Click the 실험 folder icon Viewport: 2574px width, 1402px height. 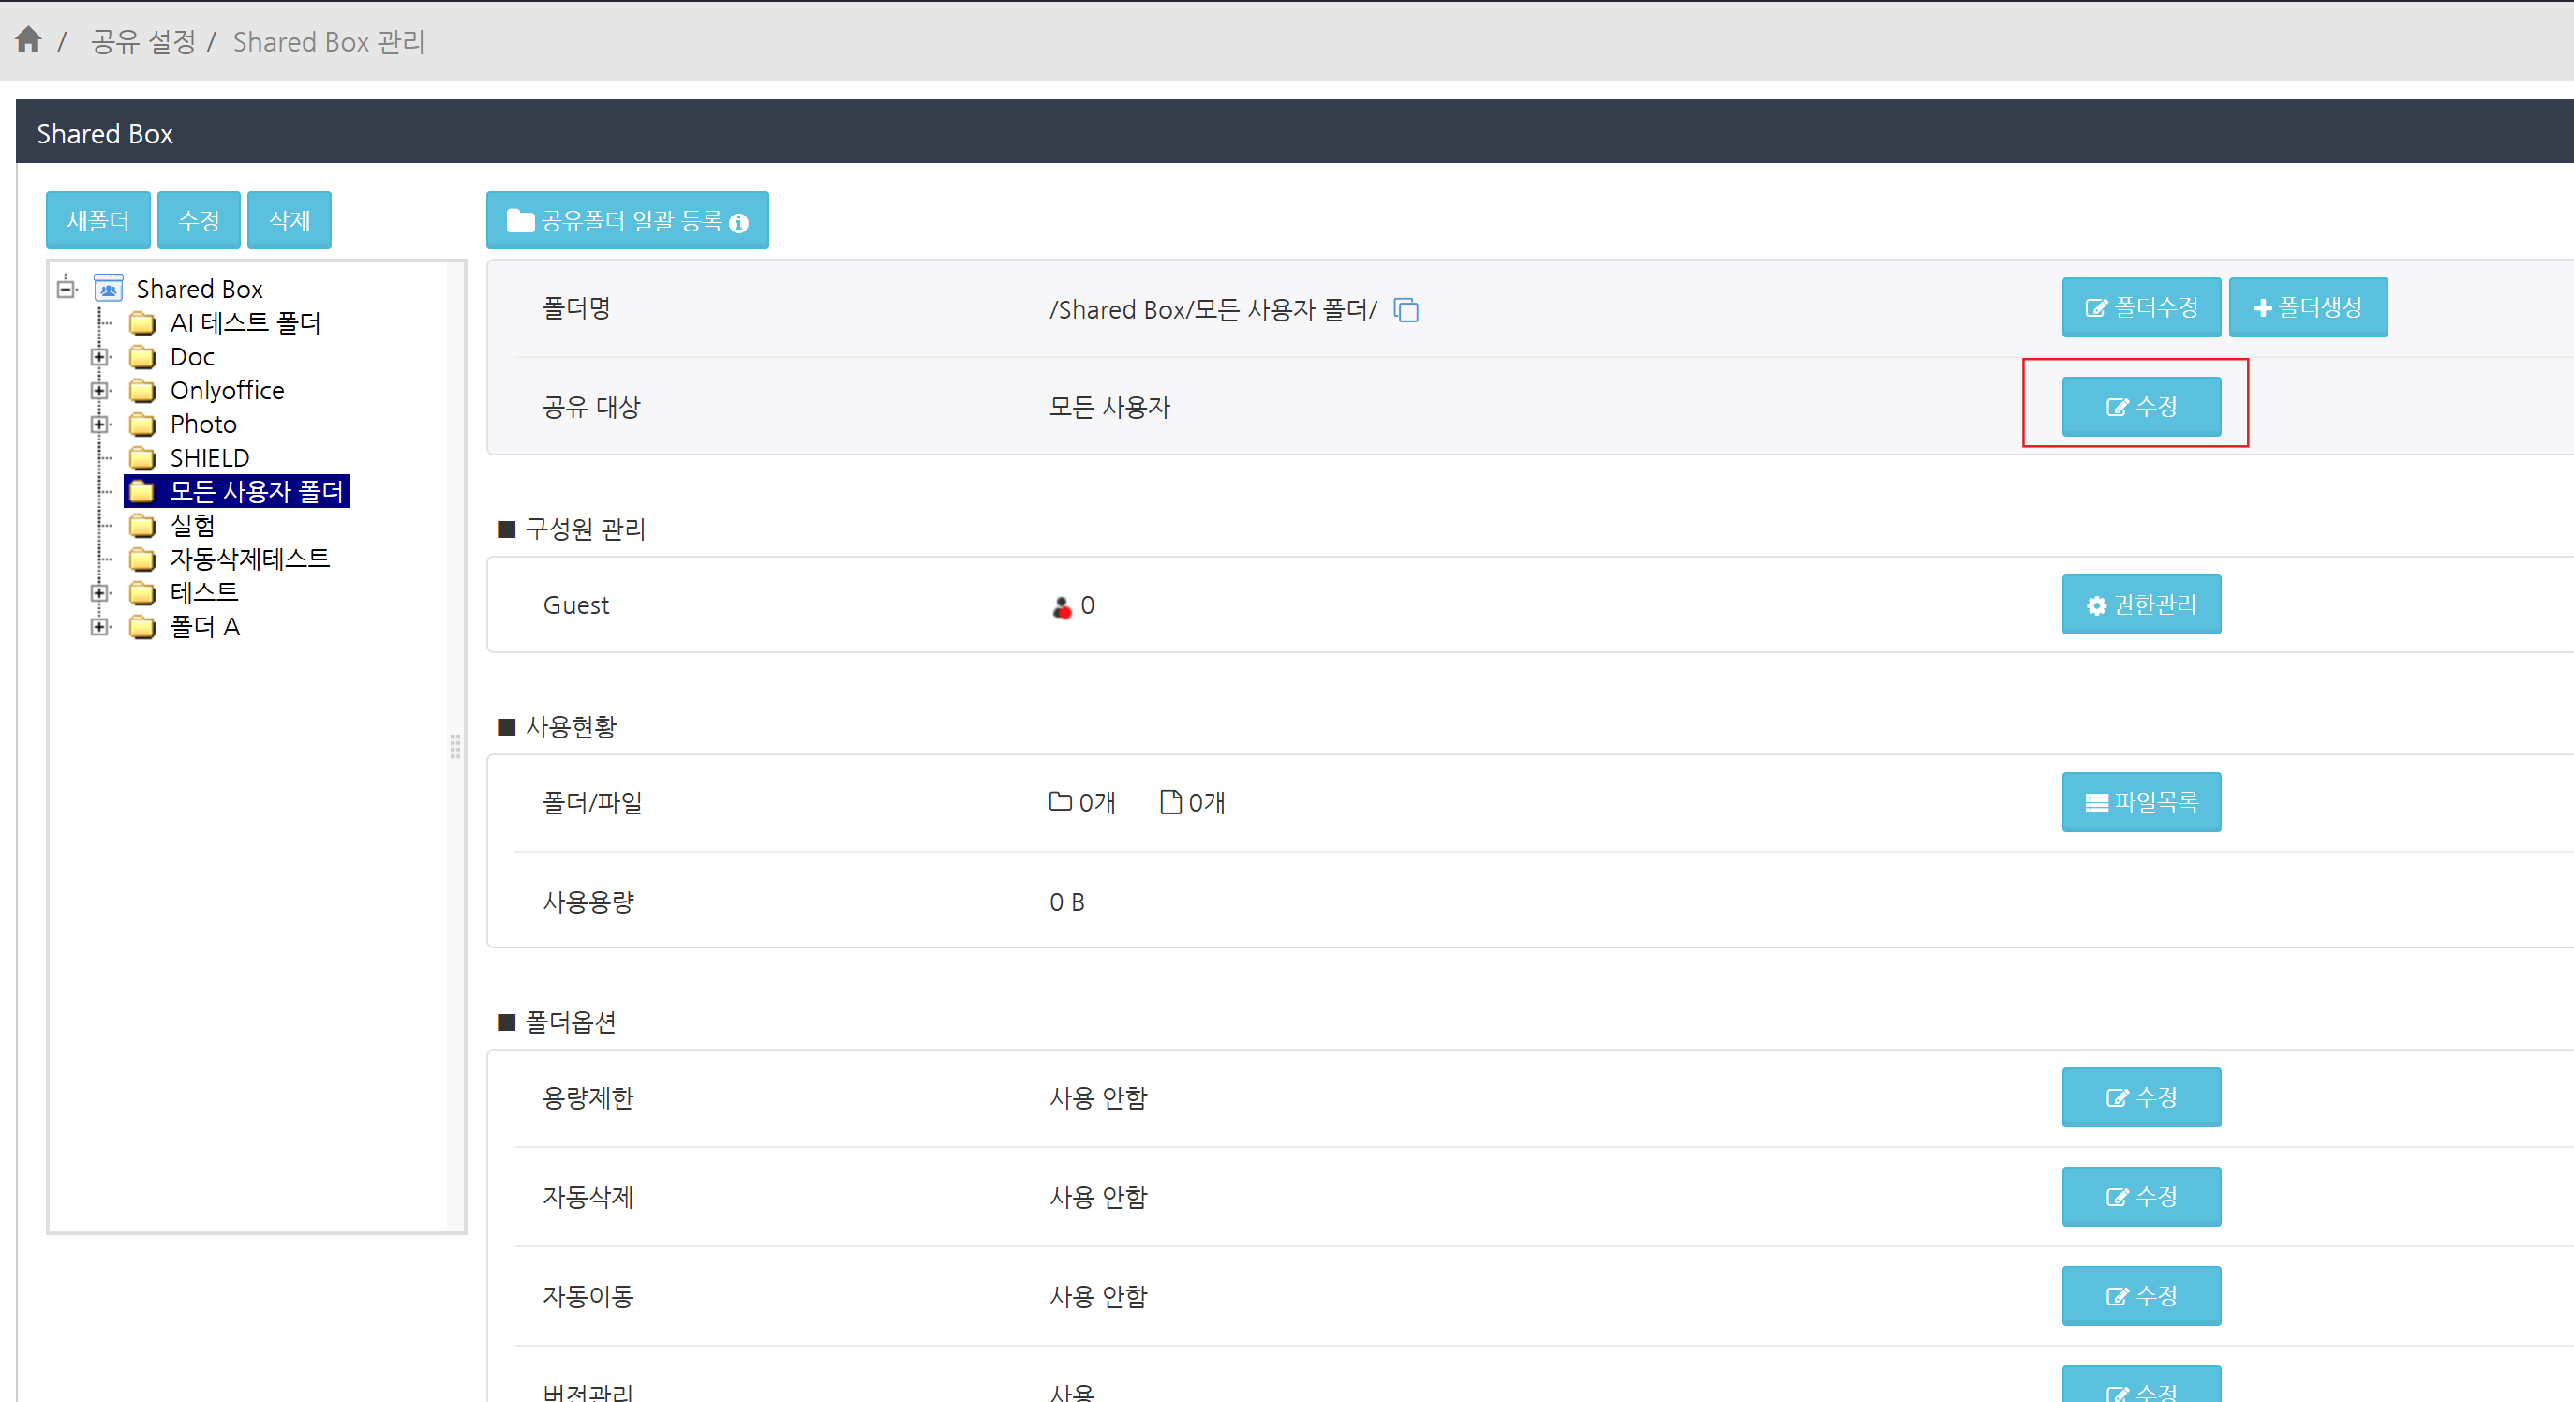pyautogui.click(x=142, y=526)
